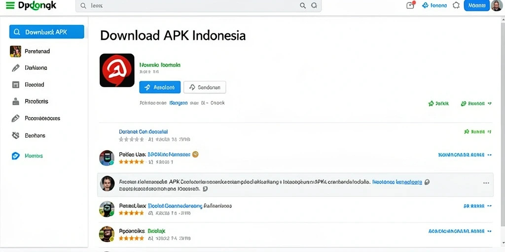Screen dimensions: 505x252
Task: Click the green star 'Joikik' link
Action: (x=438, y=103)
